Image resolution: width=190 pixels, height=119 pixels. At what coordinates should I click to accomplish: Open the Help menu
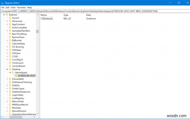(29, 7)
